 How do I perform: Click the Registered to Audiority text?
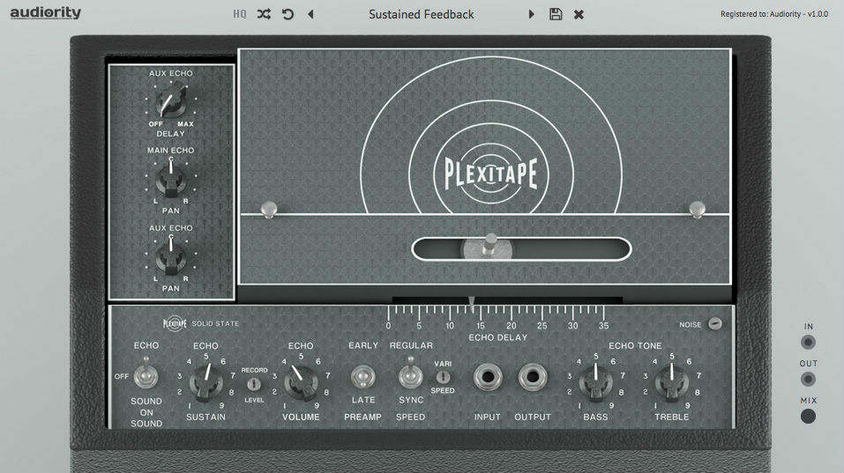point(774,14)
